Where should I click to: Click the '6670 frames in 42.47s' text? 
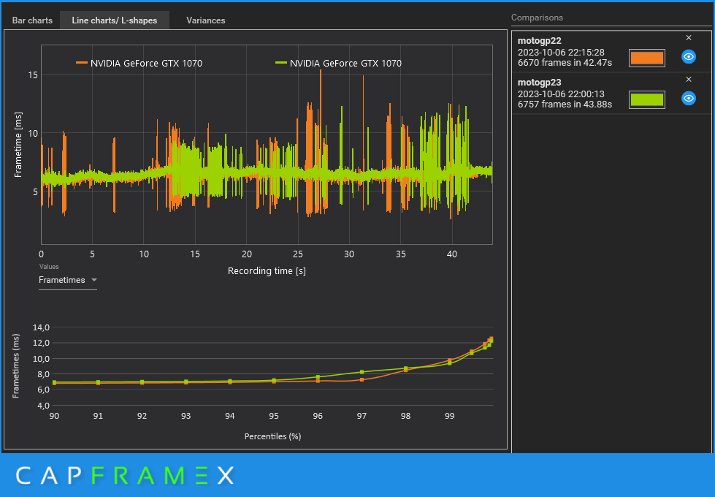coord(565,63)
